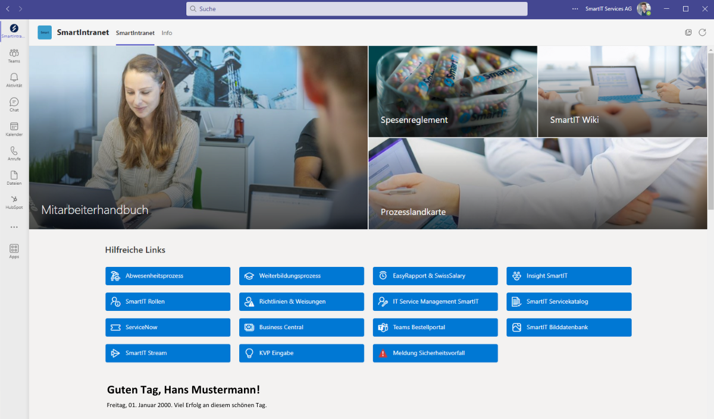The height and width of the screenshot is (419, 714).
Task: Go back with the left navigation arrow
Action: (8, 9)
